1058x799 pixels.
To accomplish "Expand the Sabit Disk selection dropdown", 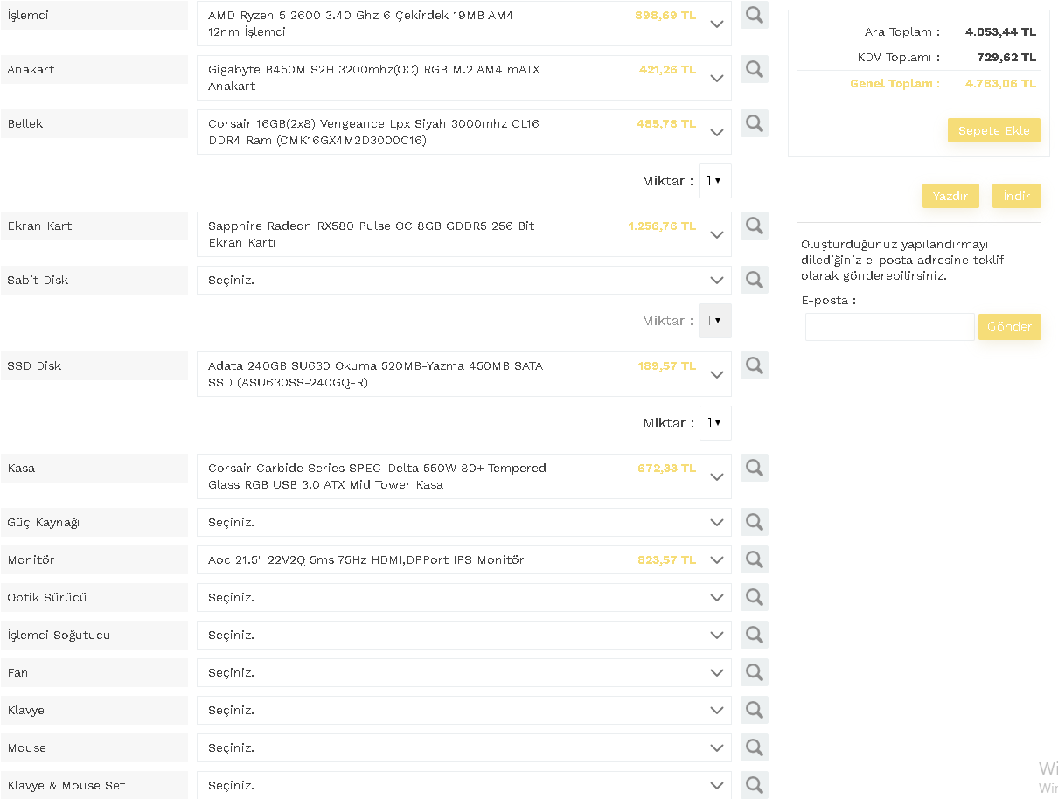I will pyautogui.click(x=463, y=281).
